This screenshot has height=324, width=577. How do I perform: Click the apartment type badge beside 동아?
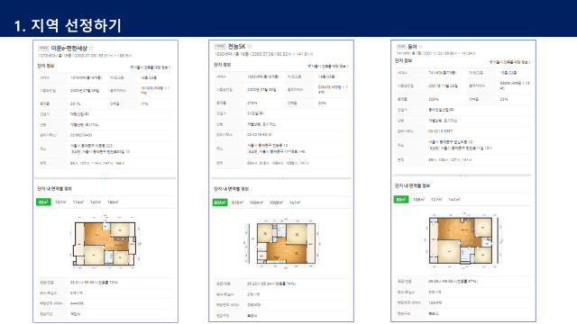click(401, 47)
